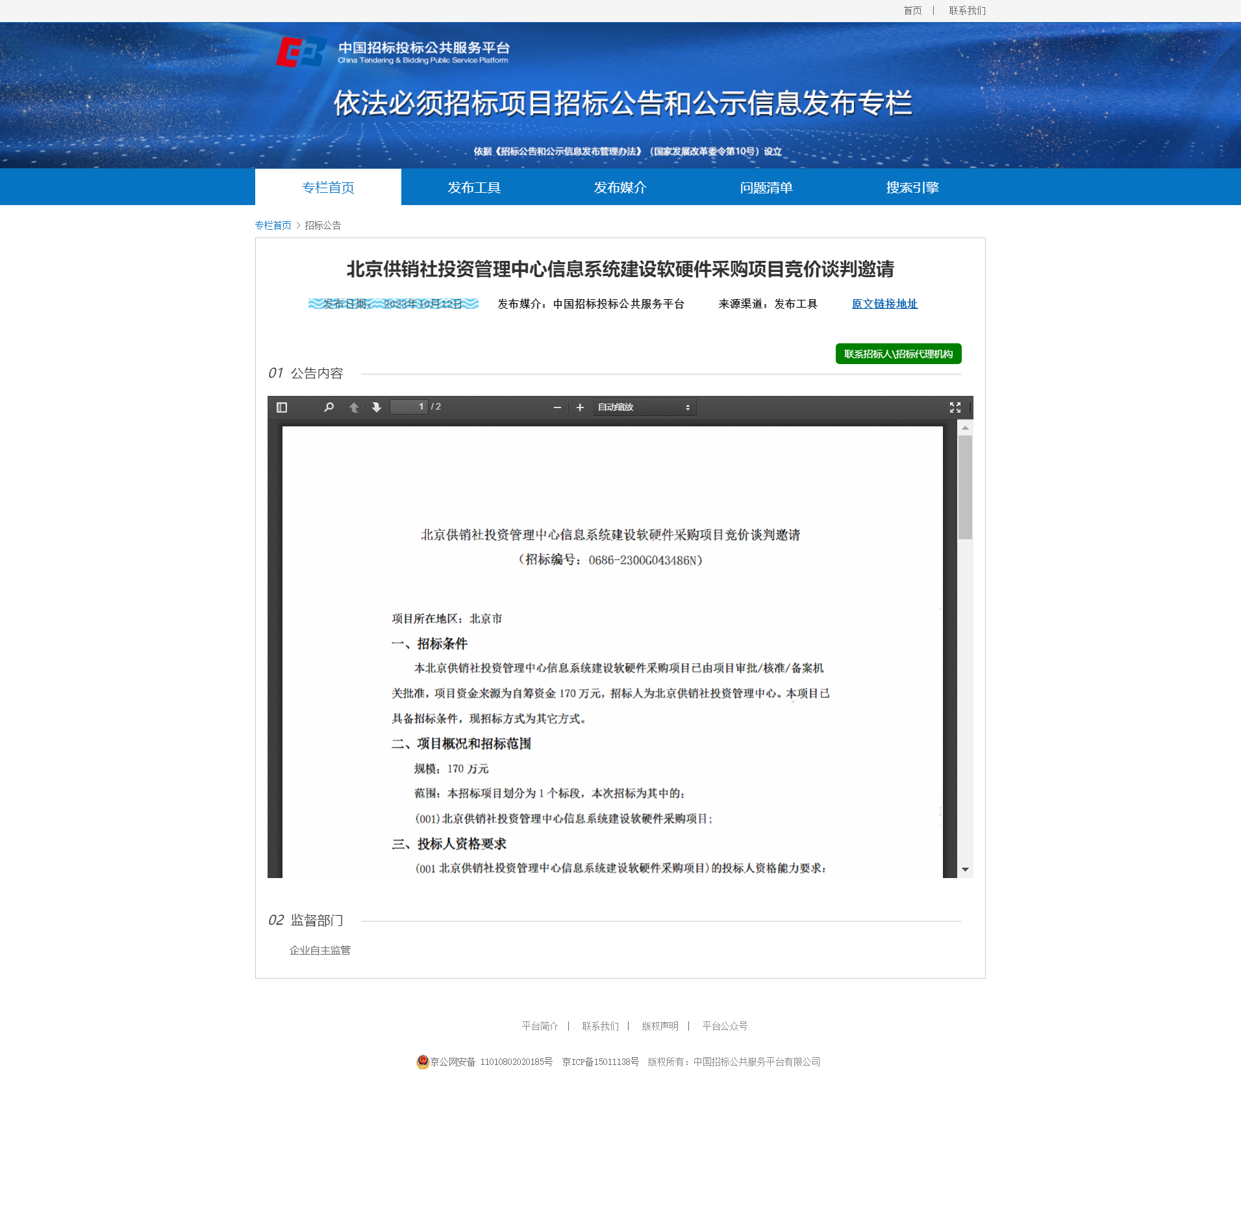Click the 京公网安备 11010802020185号 link
This screenshot has height=1222, width=1241.
click(x=492, y=1062)
